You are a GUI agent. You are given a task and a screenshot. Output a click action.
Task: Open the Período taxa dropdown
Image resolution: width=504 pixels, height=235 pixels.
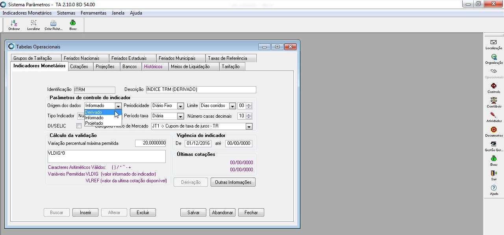(180, 116)
